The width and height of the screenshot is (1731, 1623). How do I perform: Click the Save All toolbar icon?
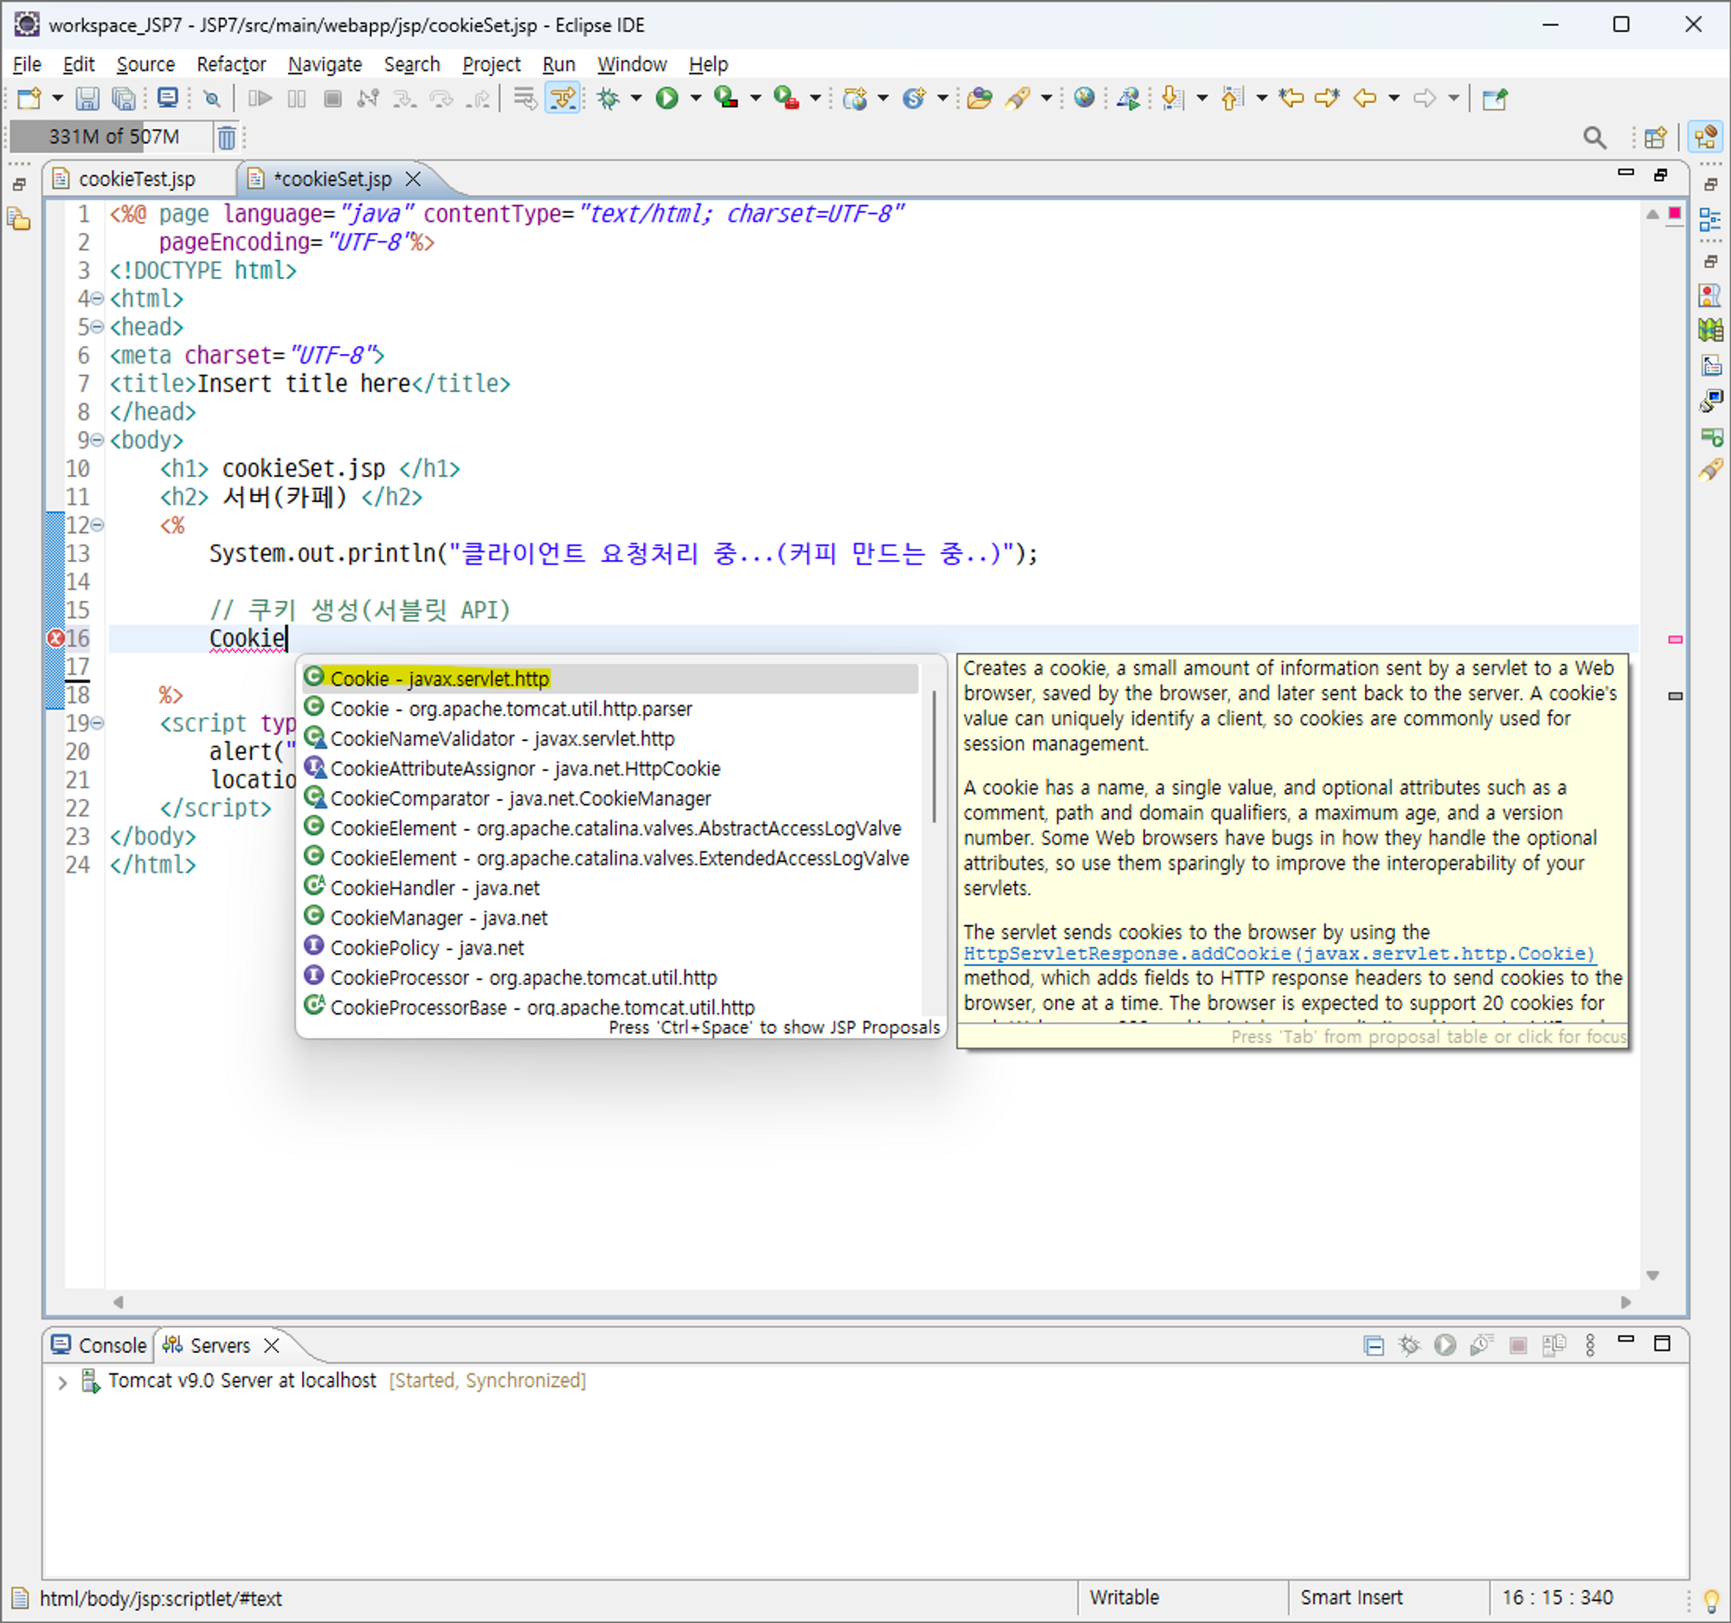pyautogui.click(x=125, y=99)
